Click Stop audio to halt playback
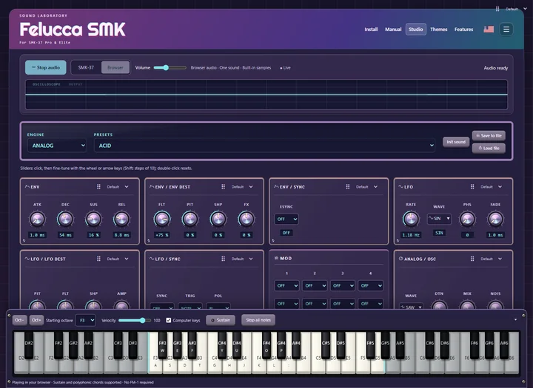 pos(46,67)
